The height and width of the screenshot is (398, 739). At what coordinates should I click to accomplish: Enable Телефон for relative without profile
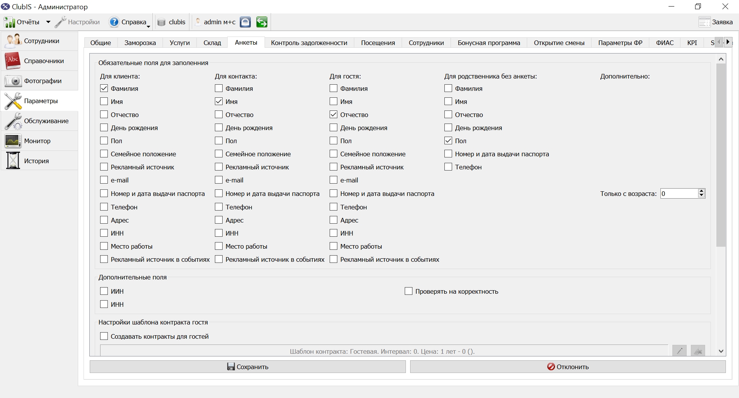point(448,167)
